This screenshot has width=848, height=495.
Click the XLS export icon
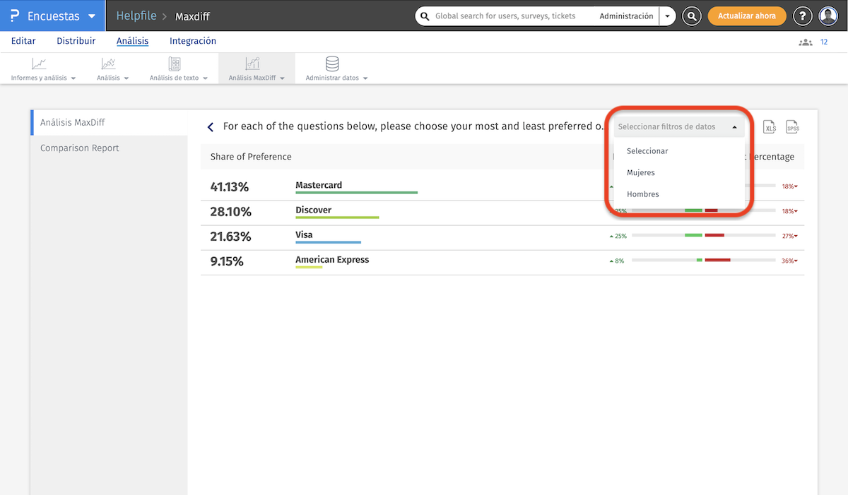tap(770, 127)
